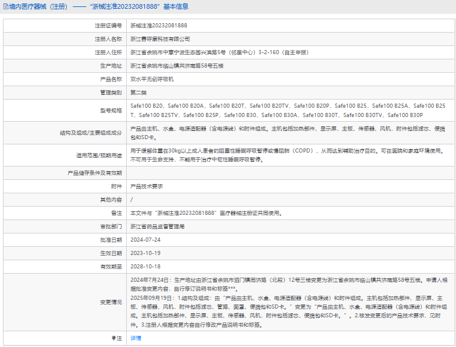Select the approver 浙江省药品监督管理局

click(x=157, y=226)
